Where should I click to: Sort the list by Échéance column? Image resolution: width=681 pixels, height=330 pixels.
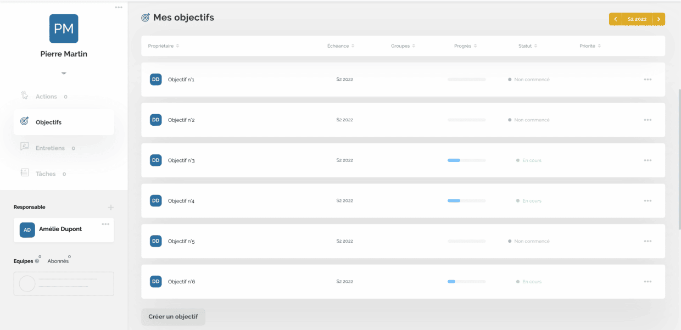[x=340, y=46]
